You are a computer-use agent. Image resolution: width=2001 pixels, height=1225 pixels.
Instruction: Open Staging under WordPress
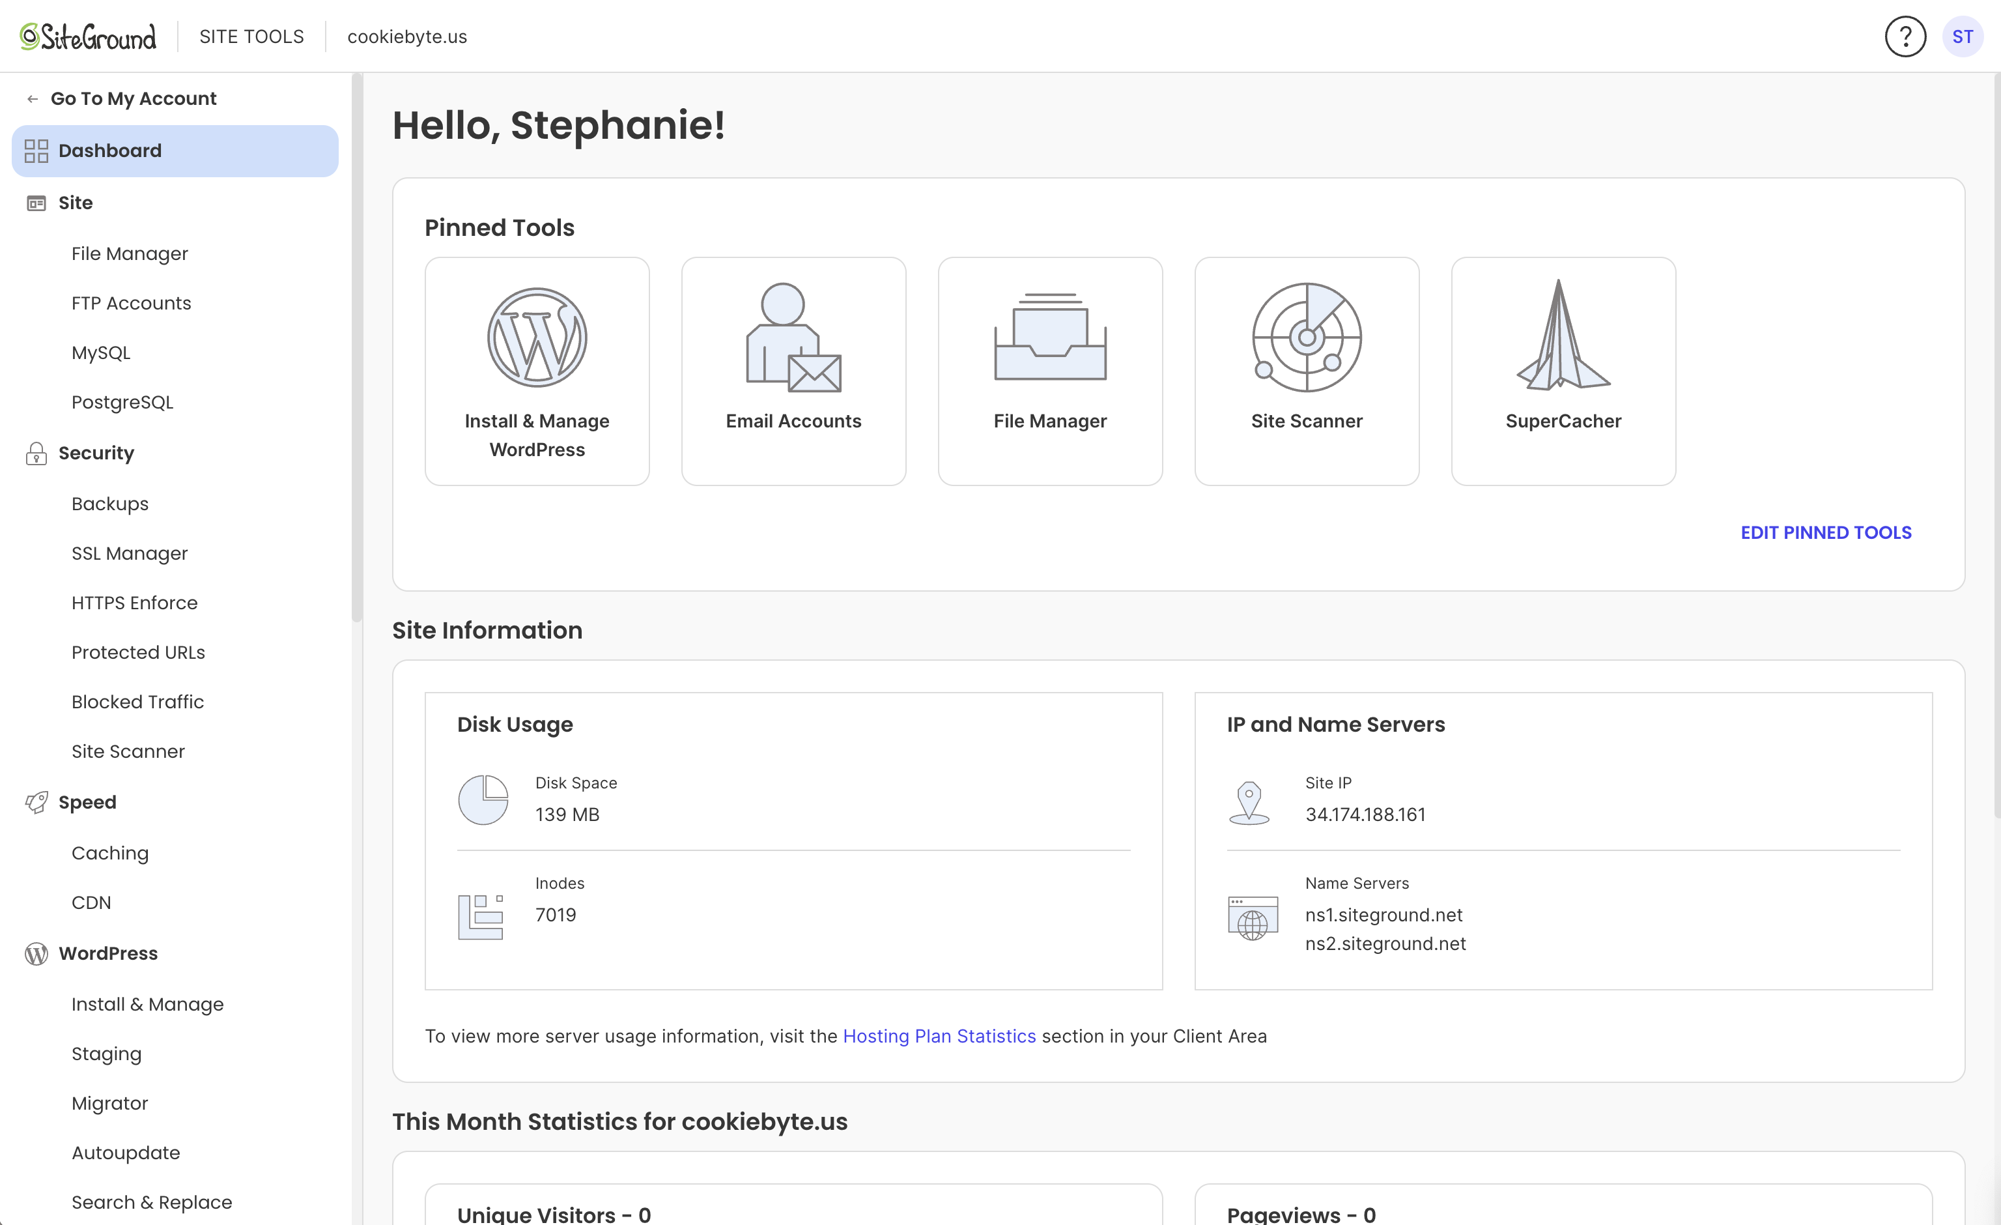point(106,1054)
